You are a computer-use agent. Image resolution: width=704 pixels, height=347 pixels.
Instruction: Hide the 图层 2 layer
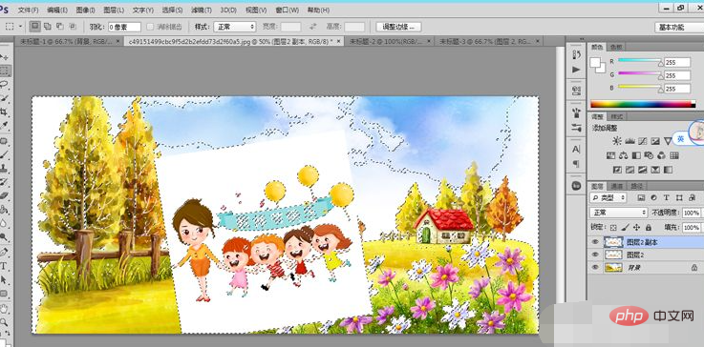click(x=595, y=255)
